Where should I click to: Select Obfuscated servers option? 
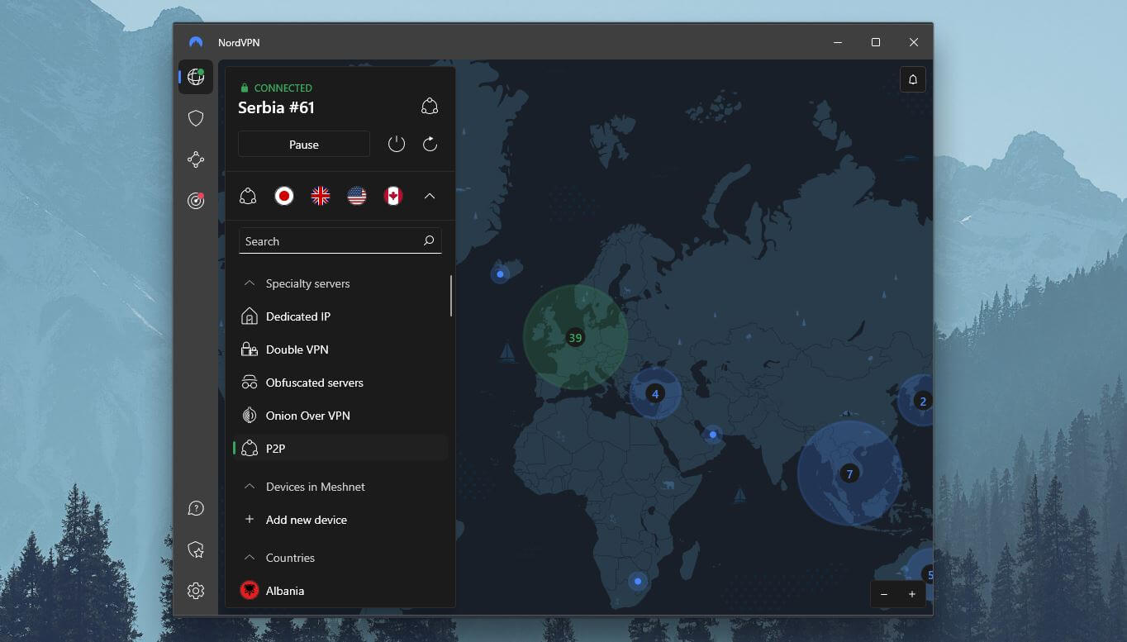click(x=340, y=383)
